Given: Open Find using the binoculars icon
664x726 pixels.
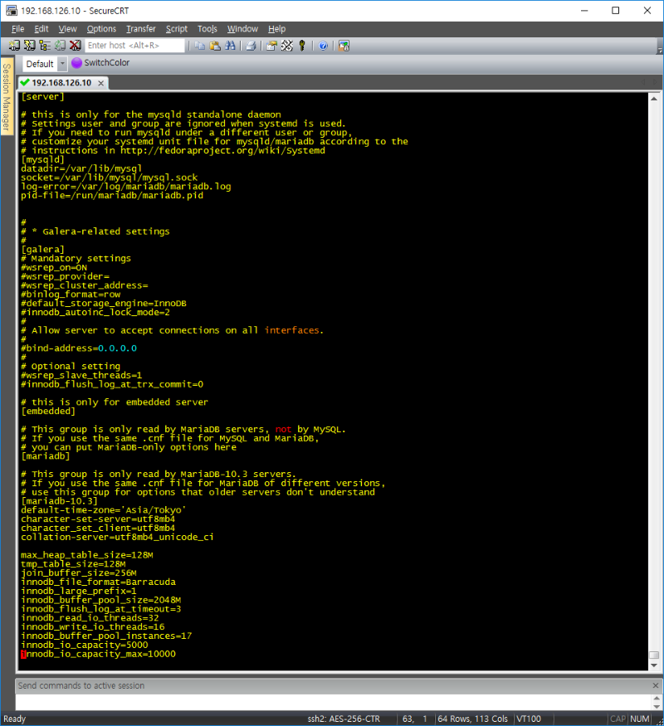Looking at the screenshot, I should point(229,46).
